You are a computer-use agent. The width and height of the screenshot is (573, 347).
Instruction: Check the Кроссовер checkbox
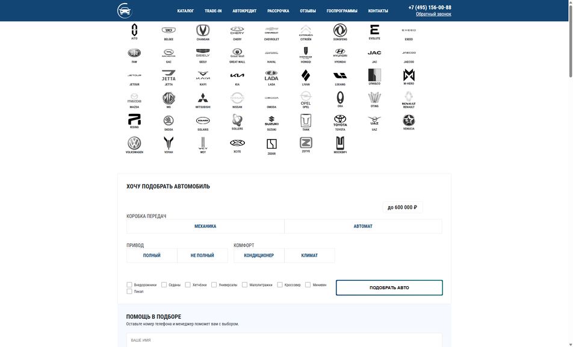280,284
